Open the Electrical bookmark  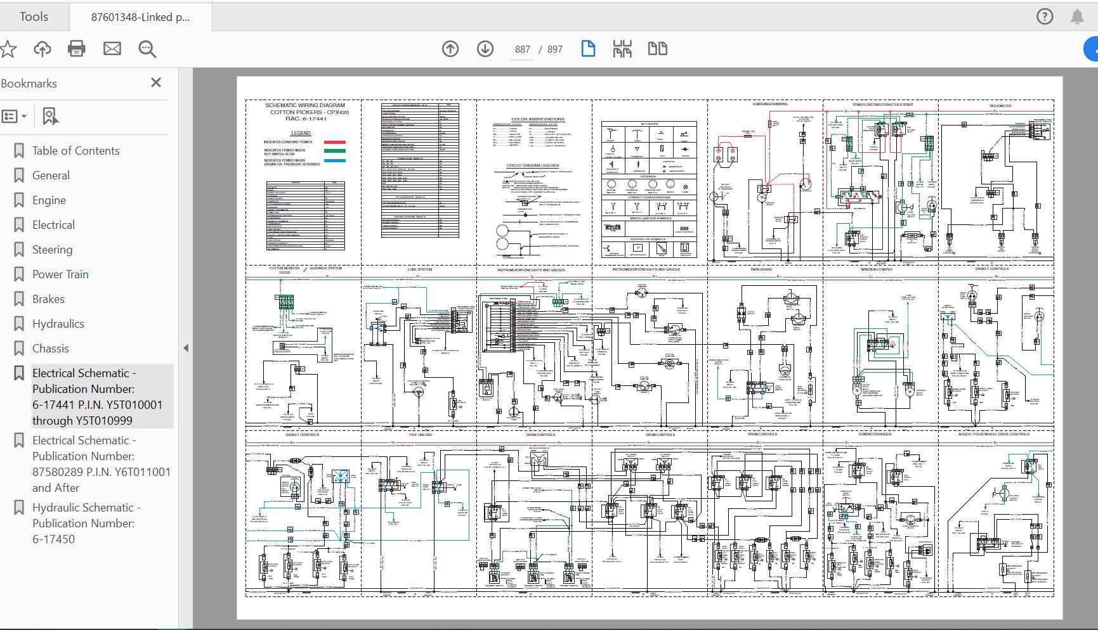(53, 225)
